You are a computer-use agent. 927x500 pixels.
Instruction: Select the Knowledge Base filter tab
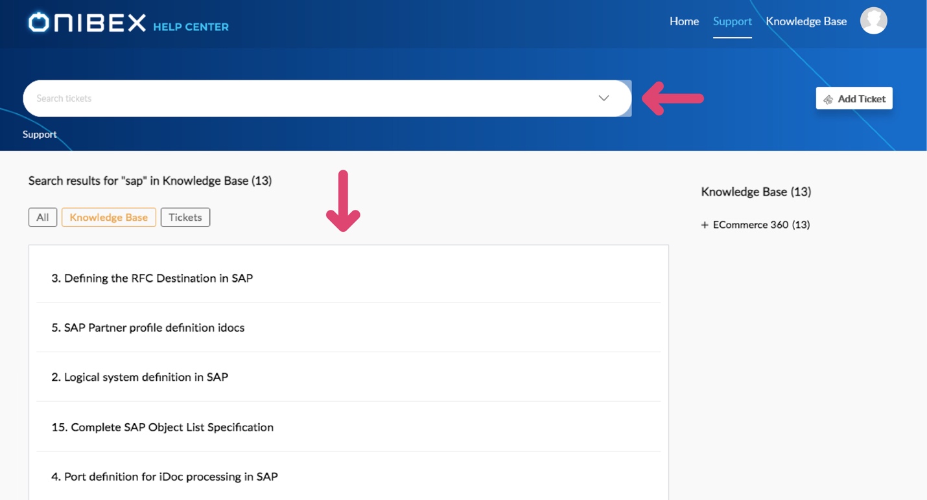(109, 218)
